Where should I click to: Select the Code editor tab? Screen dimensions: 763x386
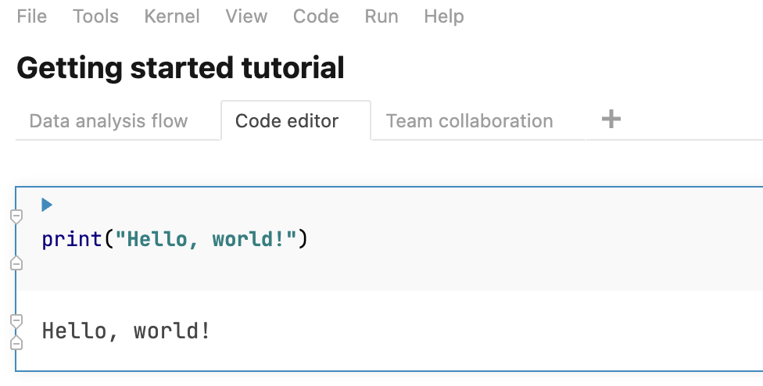(287, 121)
